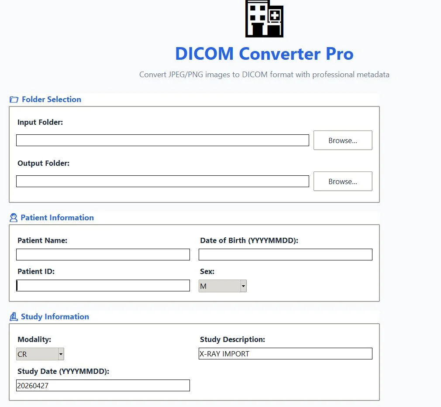
Task: Click the DICOM Converter Pro title
Action: click(x=264, y=54)
